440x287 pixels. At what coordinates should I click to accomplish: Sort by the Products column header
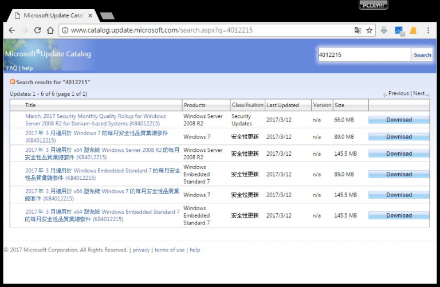[x=194, y=105]
